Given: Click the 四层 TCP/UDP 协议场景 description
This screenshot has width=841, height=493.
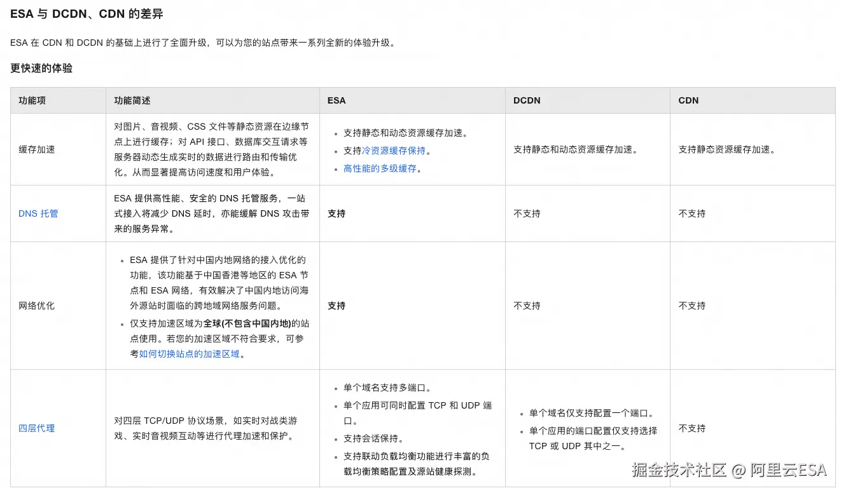Looking at the screenshot, I should [x=205, y=428].
